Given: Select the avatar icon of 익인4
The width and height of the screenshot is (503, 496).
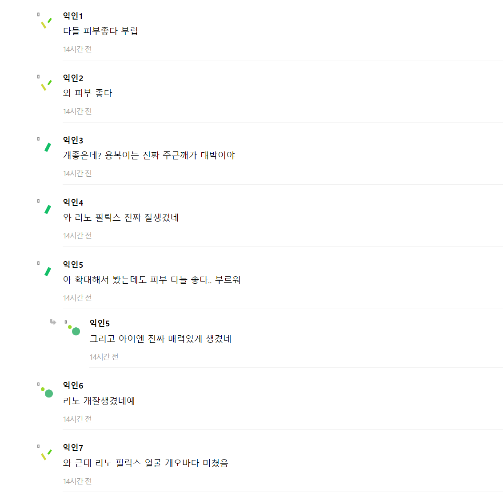Looking at the screenshot, I should 46,209.
